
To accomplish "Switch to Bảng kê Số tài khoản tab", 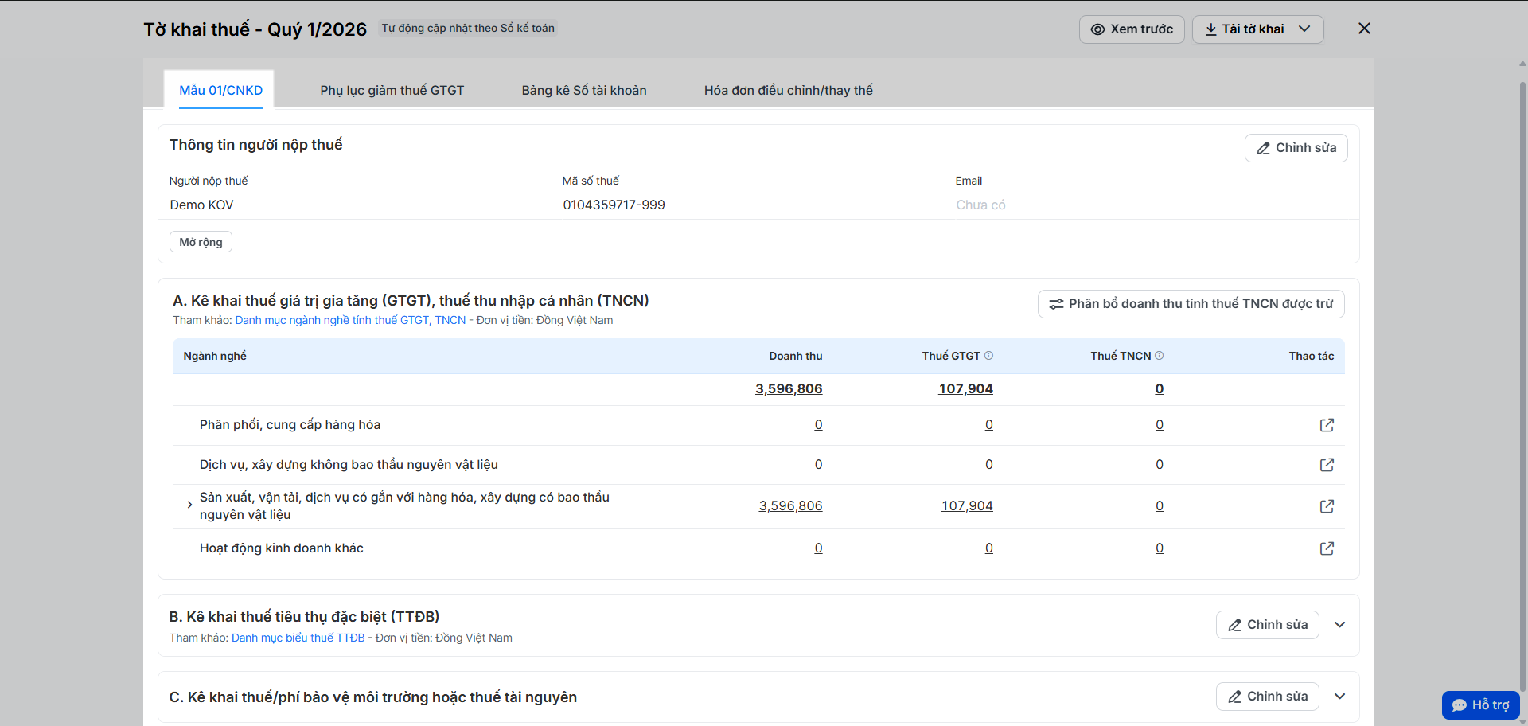I will point(584,90).
